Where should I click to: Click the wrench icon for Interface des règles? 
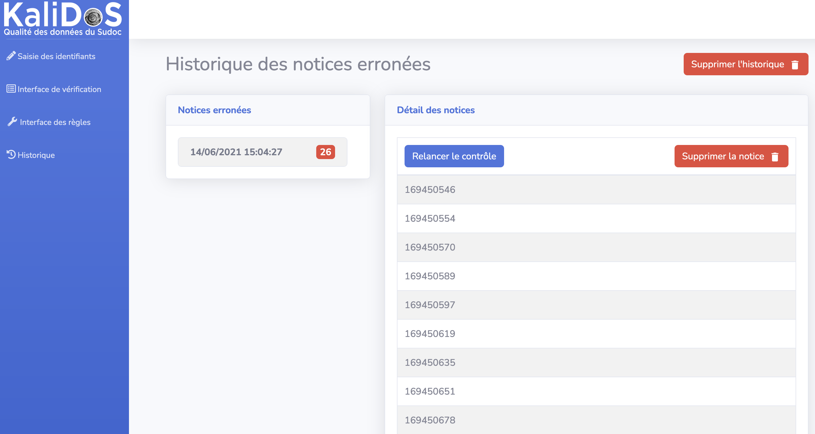[x=12, y=122]
